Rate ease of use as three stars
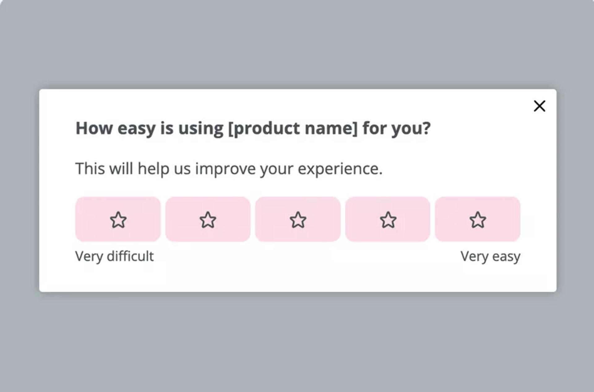The height and width of the screenshot is (392, 594). click(x=298, y=220)
